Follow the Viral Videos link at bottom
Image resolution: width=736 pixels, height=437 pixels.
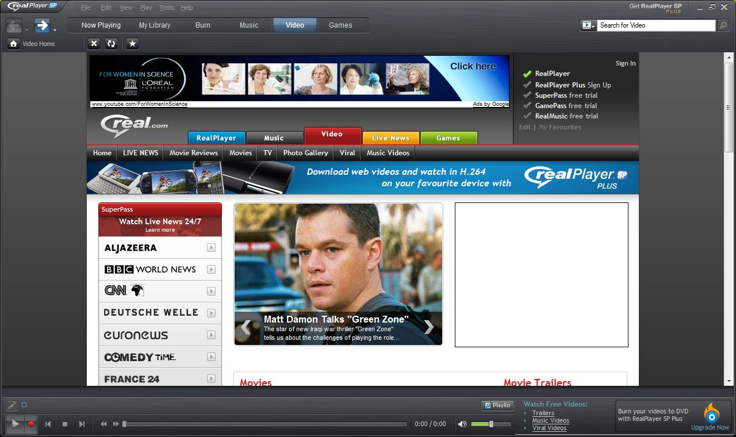point(549,428)
